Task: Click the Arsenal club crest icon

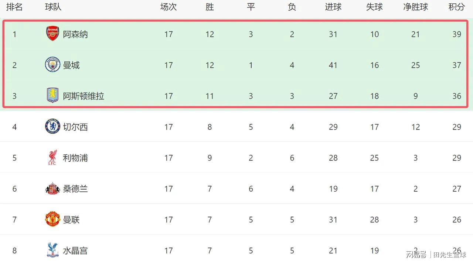Action: pyautogui.click(x=52, y=34)
